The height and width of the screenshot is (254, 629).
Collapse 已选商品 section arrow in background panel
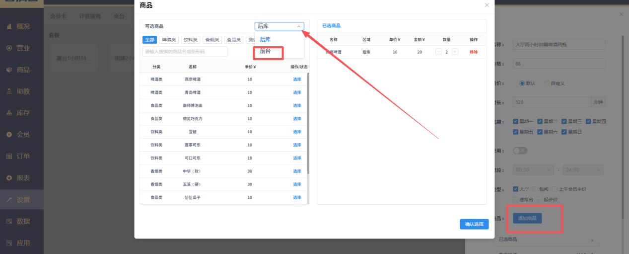(592, 240)
